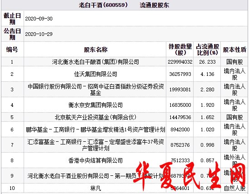Click the announcement date '2020-10-29'

(39, 34)
